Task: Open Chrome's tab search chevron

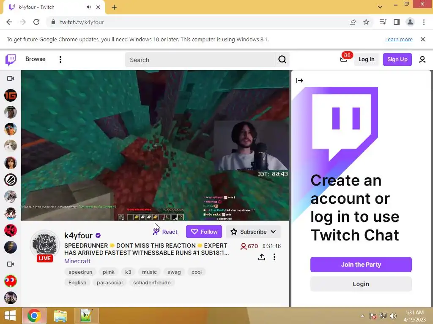Action: click(380, 7)
